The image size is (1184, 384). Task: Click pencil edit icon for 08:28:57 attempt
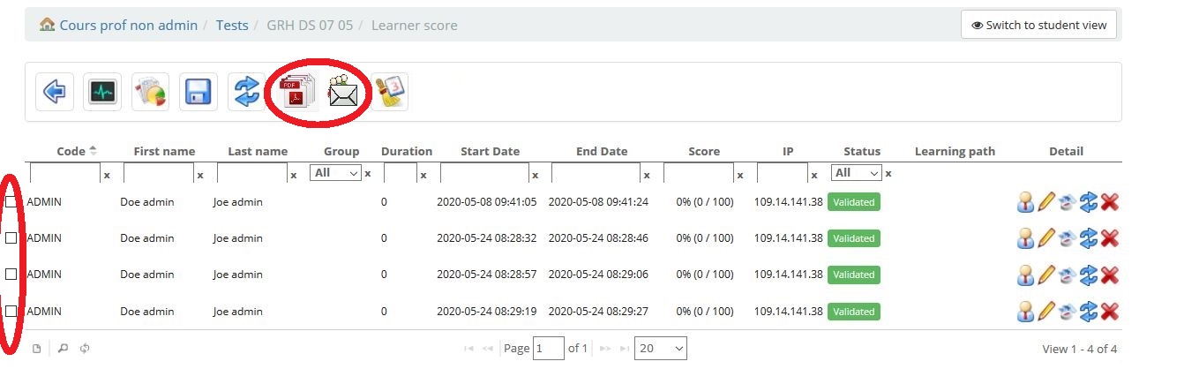pyautogui.click(x=1046, y=275)
